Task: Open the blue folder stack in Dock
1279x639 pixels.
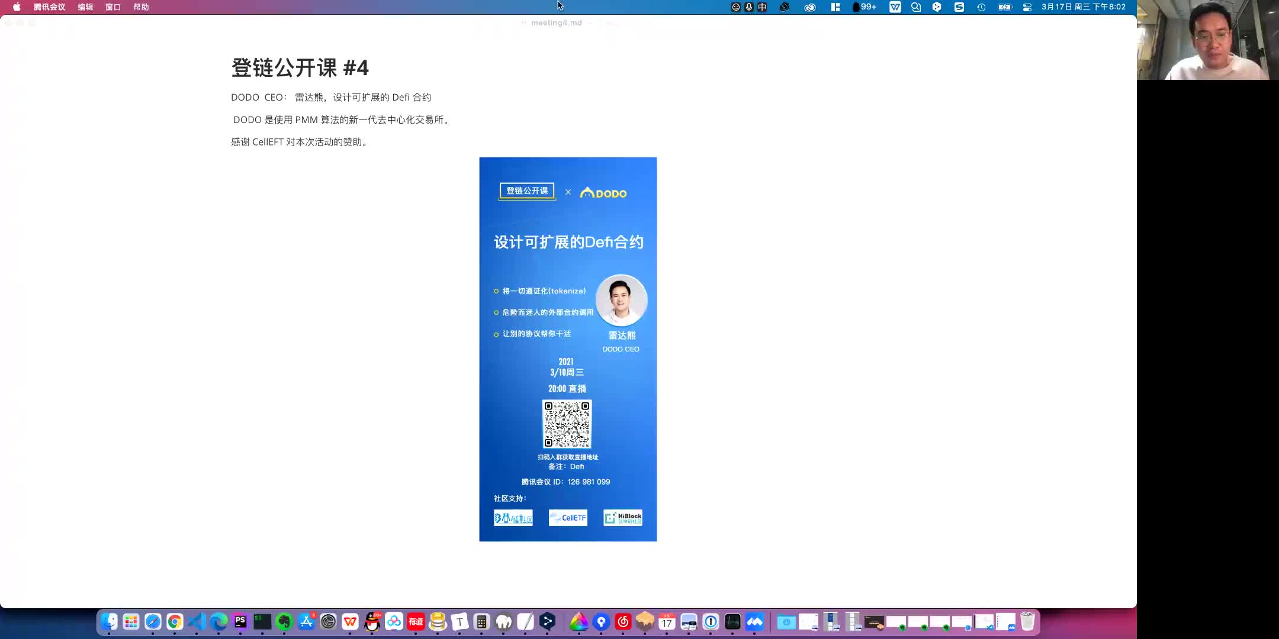Action: coord(786,622)
